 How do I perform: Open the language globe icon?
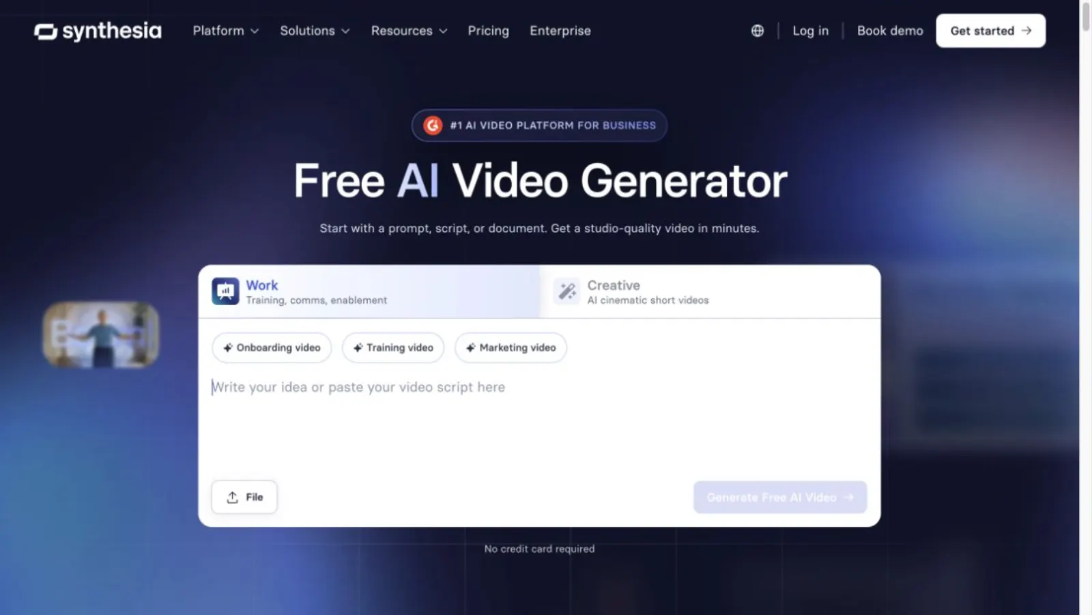758,31
